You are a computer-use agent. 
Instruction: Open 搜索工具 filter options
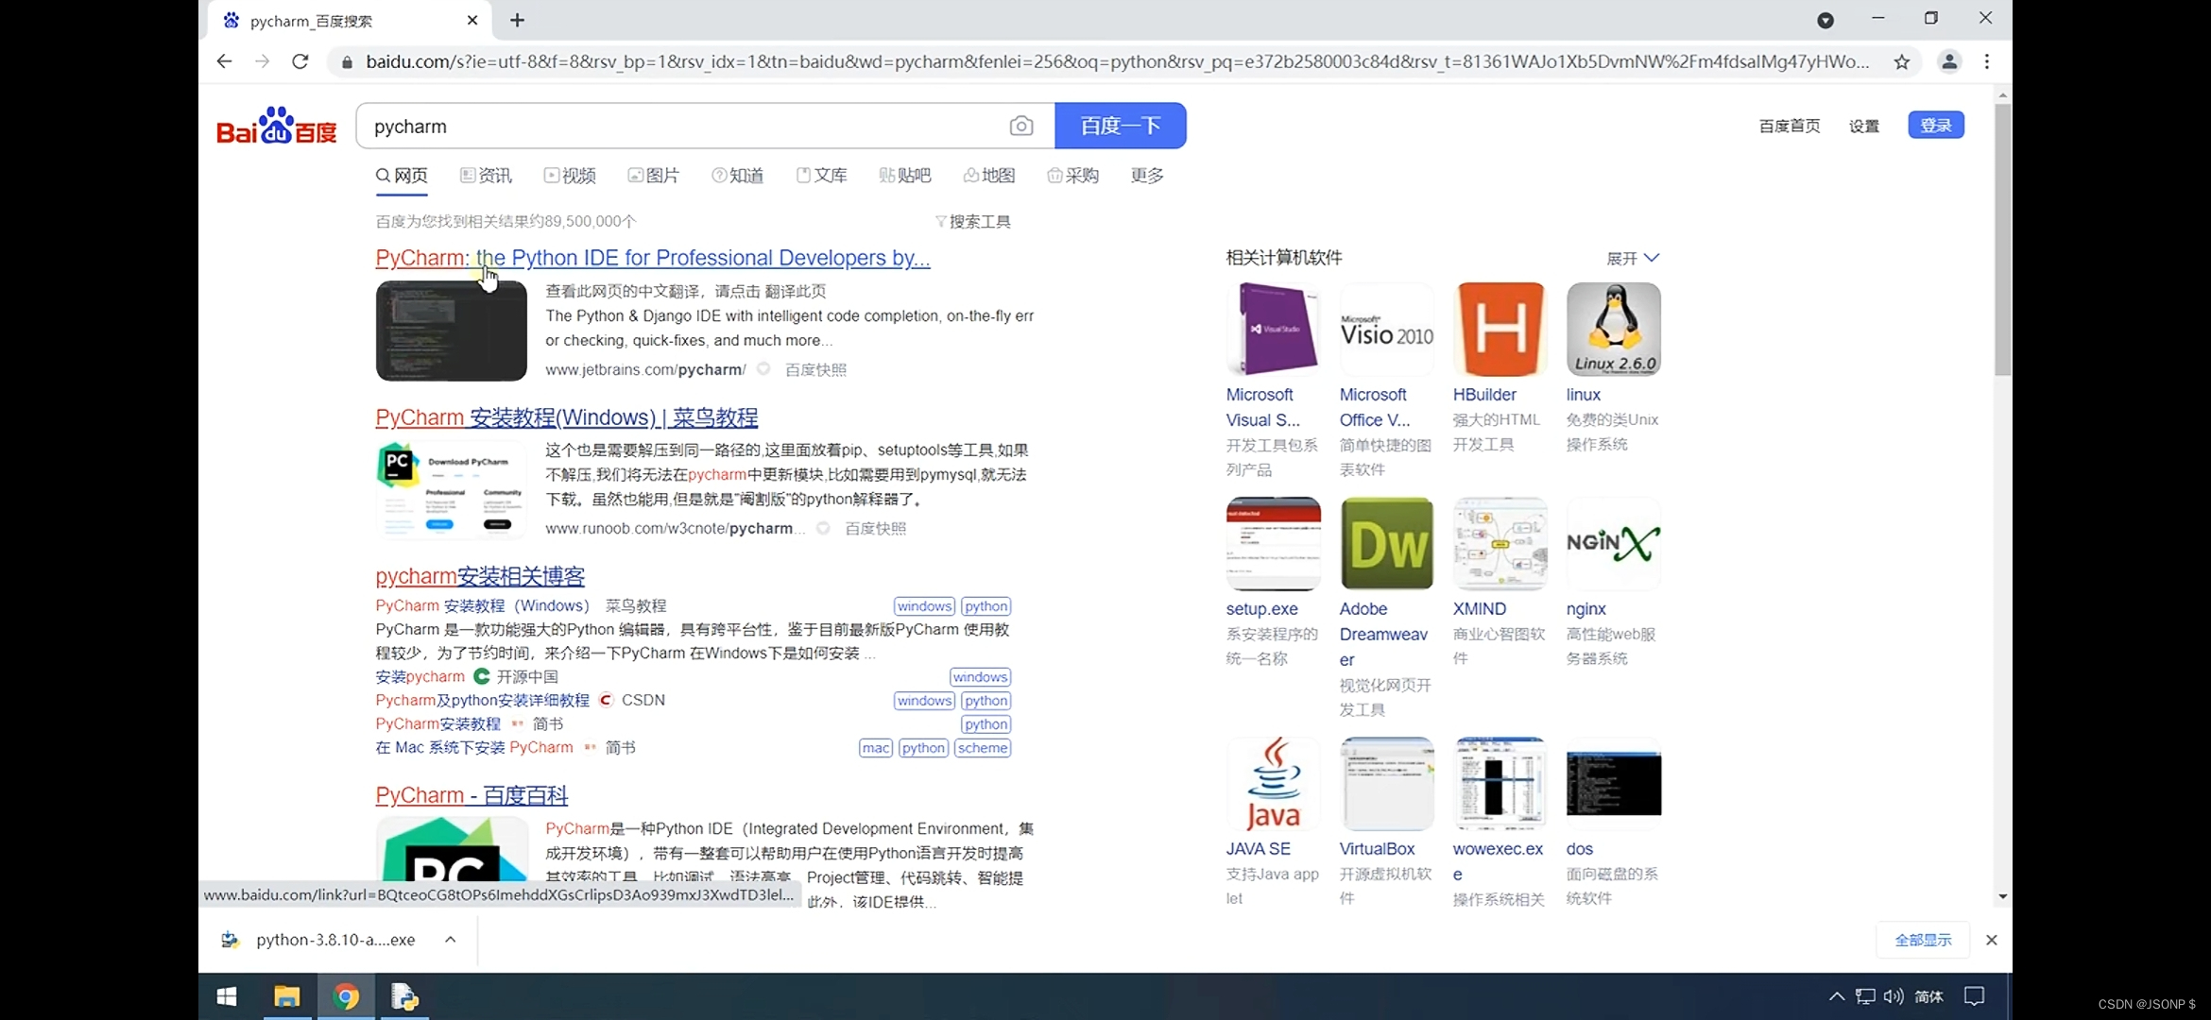point(973,221)
